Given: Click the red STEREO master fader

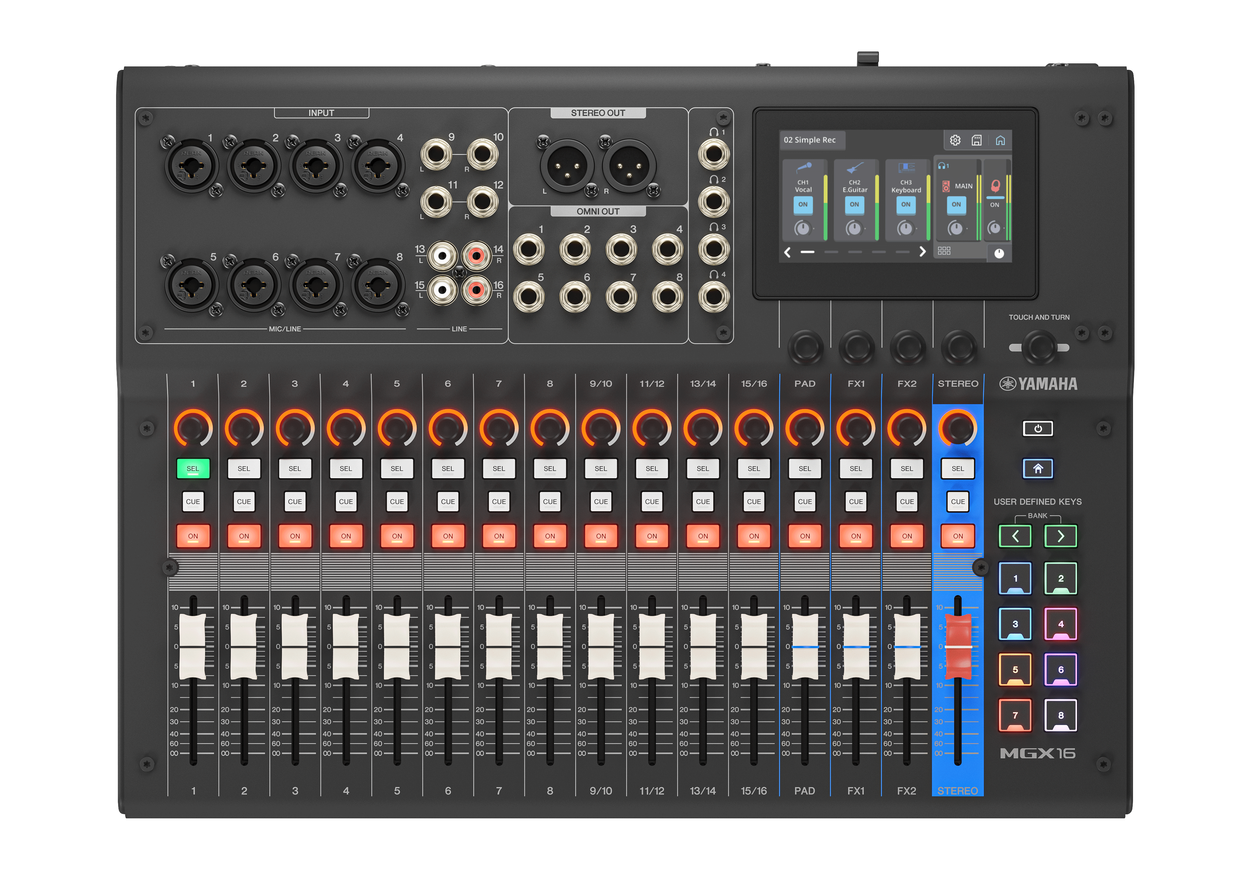Looking at the screenshot, I should coord(958,647).
